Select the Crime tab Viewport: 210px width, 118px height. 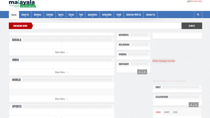point(158,112)
